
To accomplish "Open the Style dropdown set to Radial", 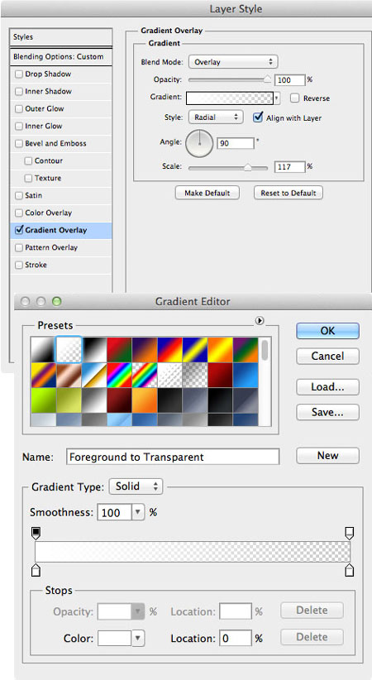I will click(216, 117).
